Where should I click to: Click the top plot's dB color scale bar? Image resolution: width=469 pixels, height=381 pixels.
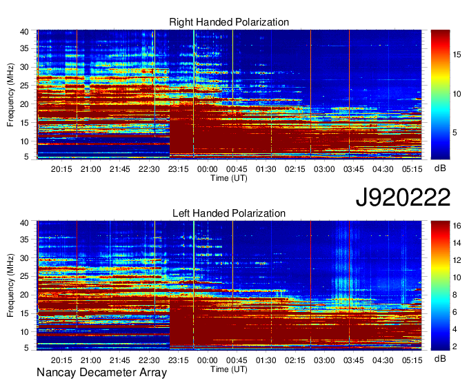point(440,94)
